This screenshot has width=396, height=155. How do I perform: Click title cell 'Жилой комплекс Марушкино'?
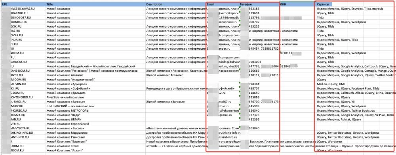click(67, 133)
